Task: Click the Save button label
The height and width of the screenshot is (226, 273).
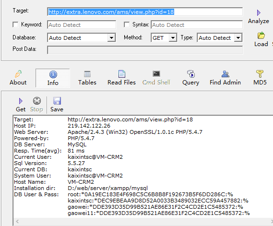Action: tap(57, 109)
